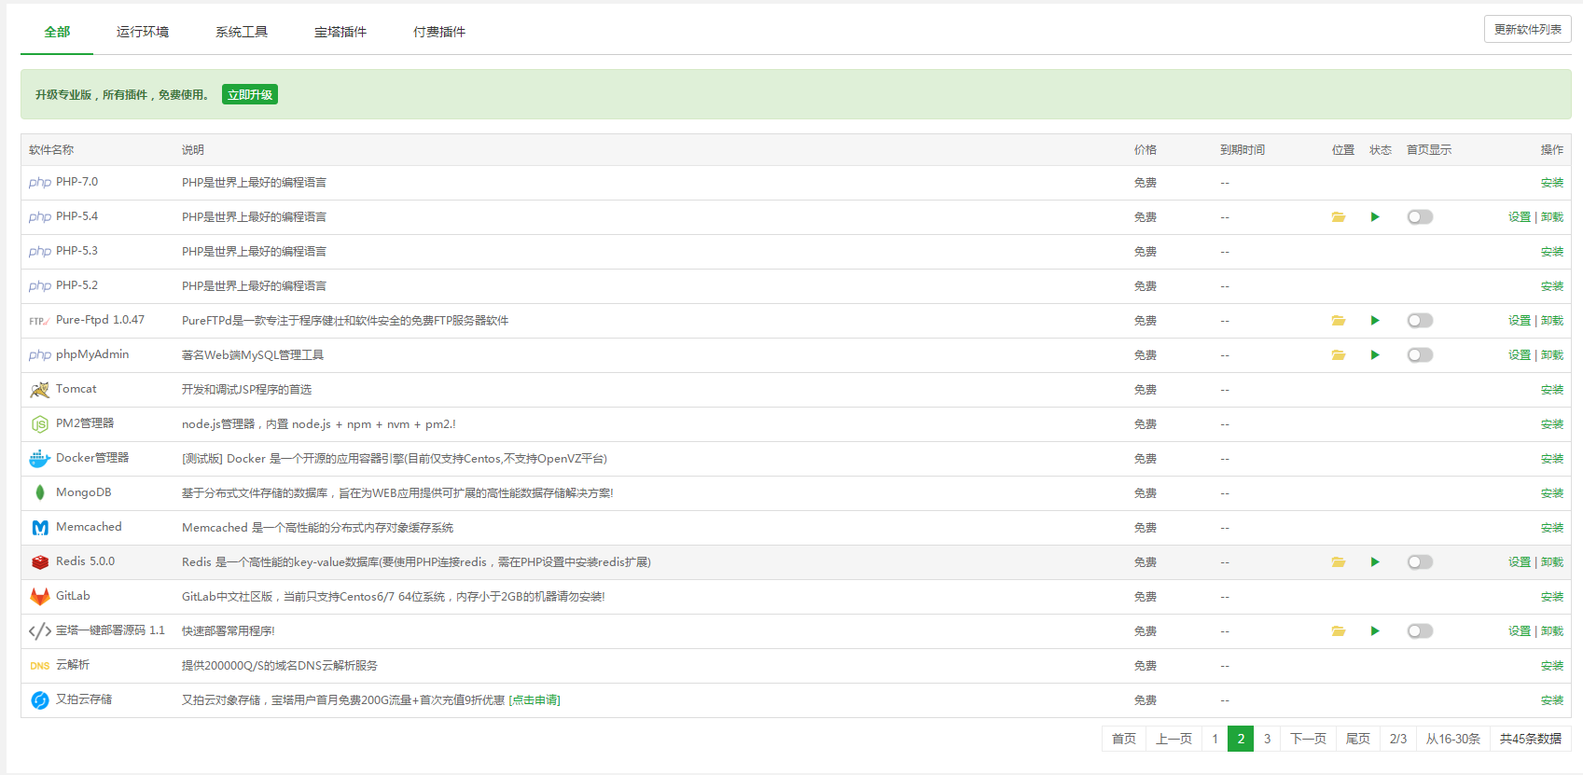Click the php icon beside PHP-5.3
This screenshot has height=775, width=1583.
pos(39,252)
